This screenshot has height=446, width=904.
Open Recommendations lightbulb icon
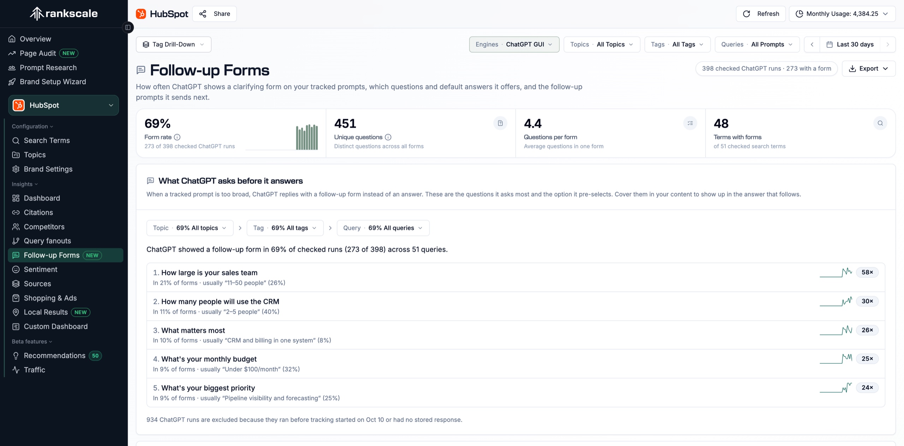pyautogui.click(x=16, y=356)
